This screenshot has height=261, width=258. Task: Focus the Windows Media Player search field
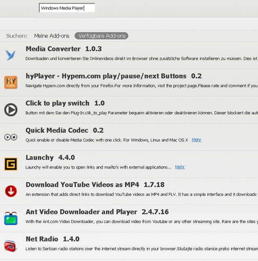point(67,8)
